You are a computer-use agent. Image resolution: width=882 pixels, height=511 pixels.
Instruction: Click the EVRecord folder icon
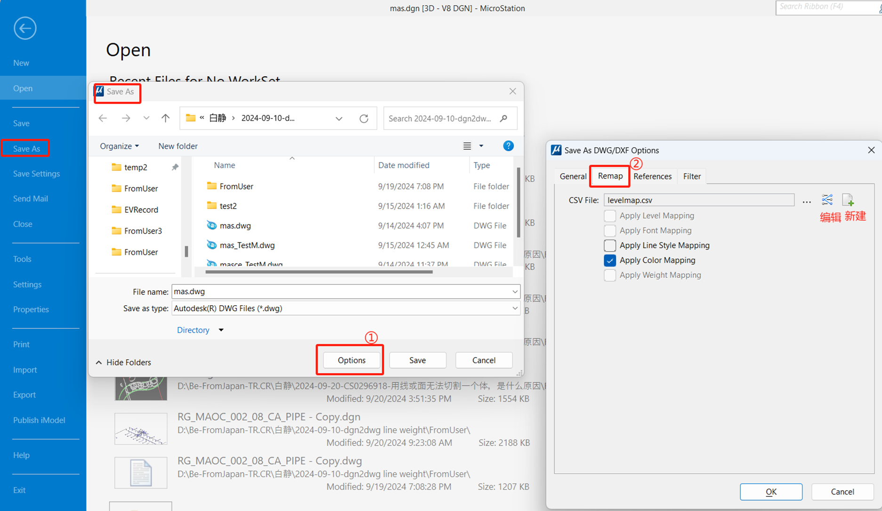(x=116, y=210)
